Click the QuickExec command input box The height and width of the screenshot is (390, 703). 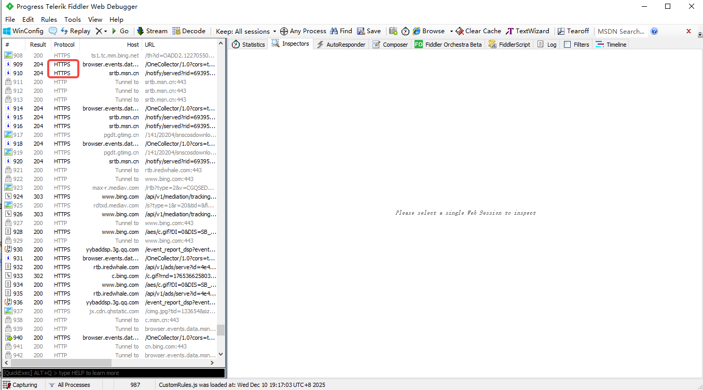[114, 373]
